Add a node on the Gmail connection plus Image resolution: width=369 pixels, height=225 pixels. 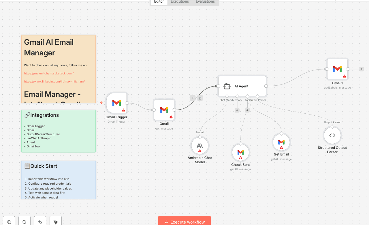tap(193, 98)
